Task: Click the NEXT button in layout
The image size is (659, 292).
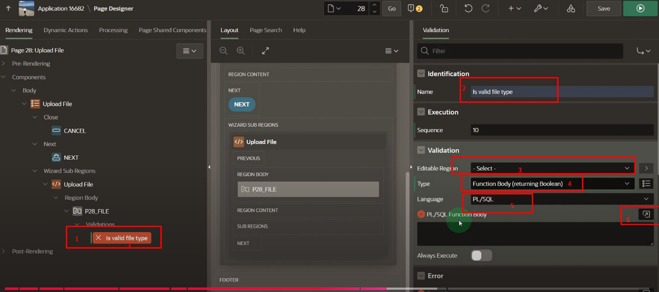Action: click(241, 104)
